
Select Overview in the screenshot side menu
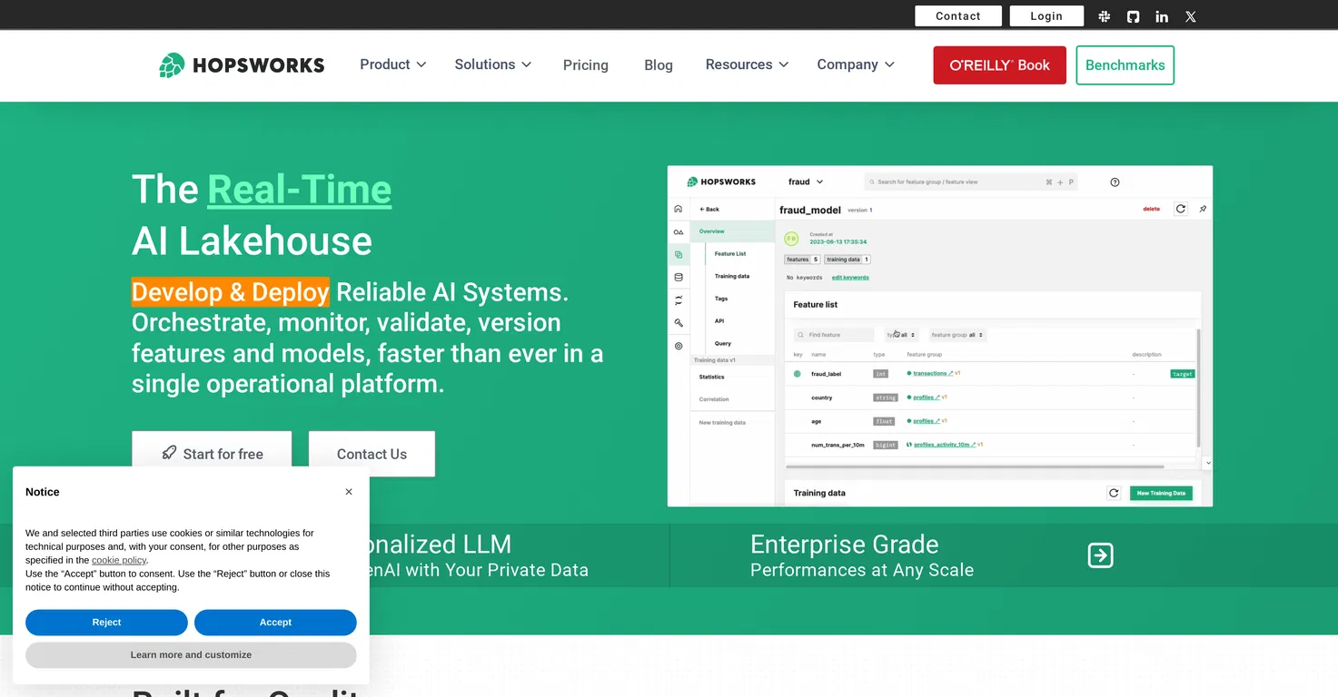pyautogui.click(x=732, y=231)
